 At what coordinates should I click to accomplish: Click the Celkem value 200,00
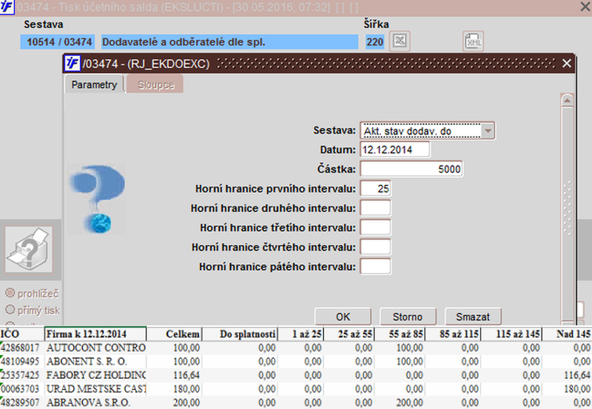pyautogui.click(x=186, y=402)
